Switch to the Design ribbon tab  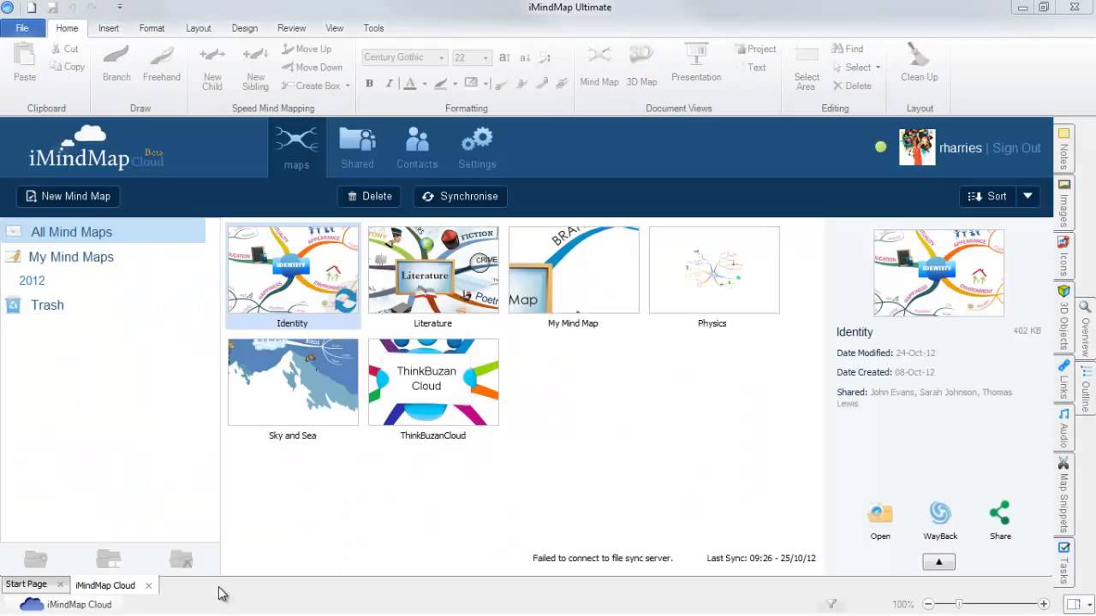244,28
